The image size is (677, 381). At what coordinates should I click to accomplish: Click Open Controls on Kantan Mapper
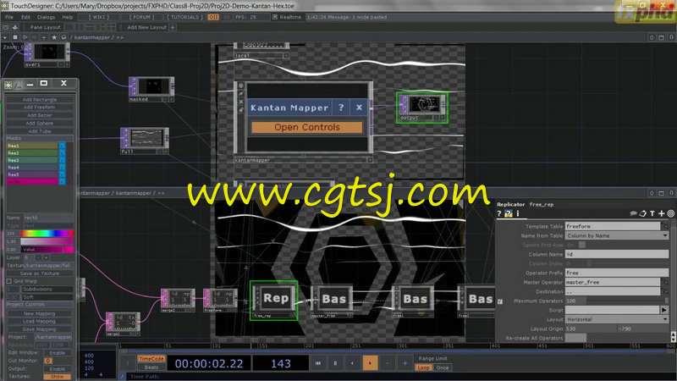coord(307,127)
